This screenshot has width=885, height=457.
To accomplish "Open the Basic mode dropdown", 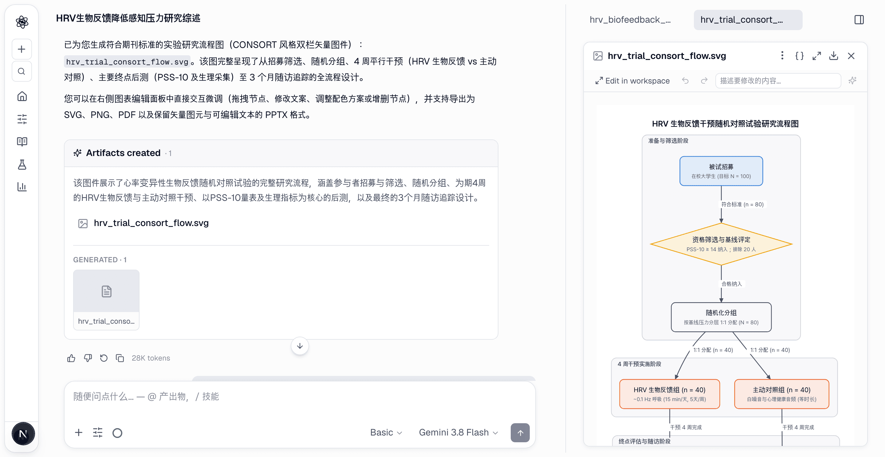I will coord(386,433).
